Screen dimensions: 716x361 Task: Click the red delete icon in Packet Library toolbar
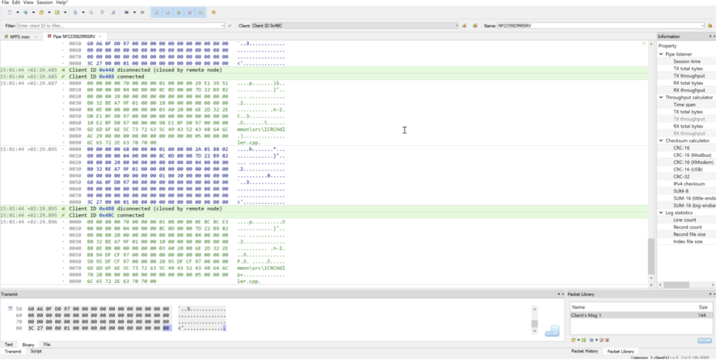607,340
